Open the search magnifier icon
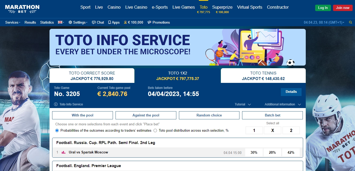The width and height of the screenshot is (355, 171). pos(351,23)
